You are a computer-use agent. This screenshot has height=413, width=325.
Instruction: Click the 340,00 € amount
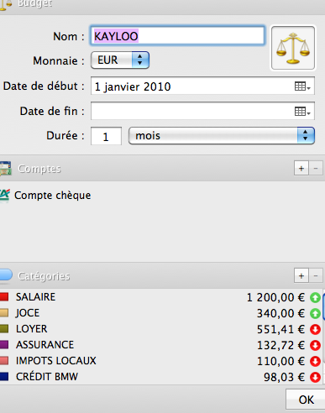coord(280,313)
